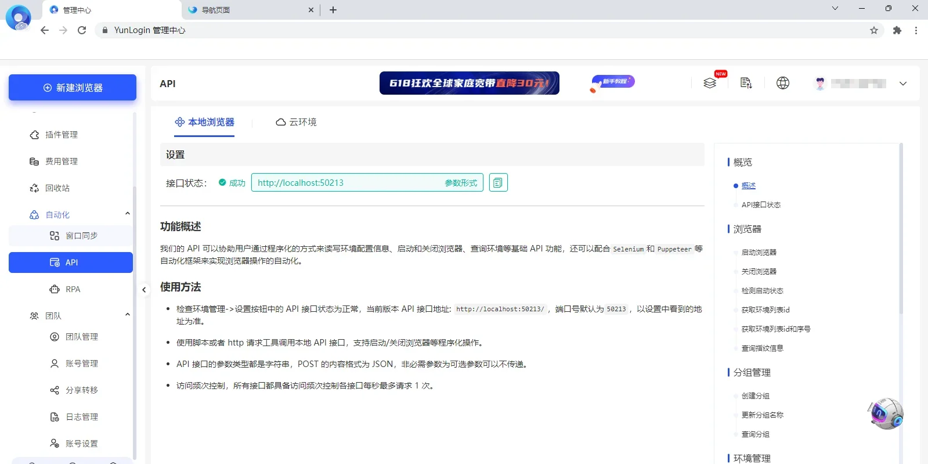Open the 618 broadband promotion banner
The height and width of the screenshot is (464, 928).
(x=469, y=83)
